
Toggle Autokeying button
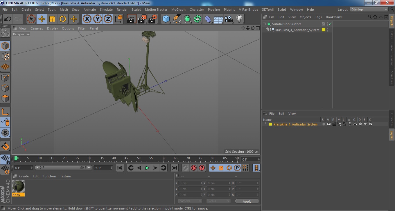pos(193,168)
